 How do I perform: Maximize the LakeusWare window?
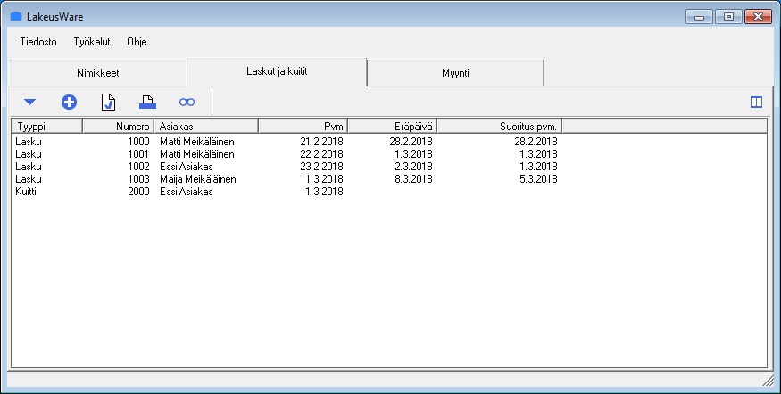coord(729,16)
